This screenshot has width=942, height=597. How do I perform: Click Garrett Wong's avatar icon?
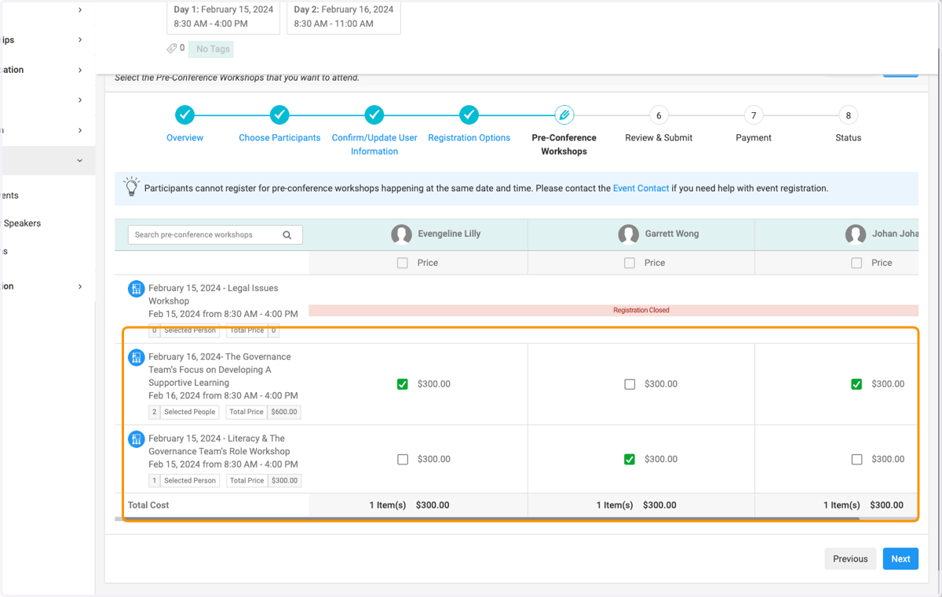[628, 234]
